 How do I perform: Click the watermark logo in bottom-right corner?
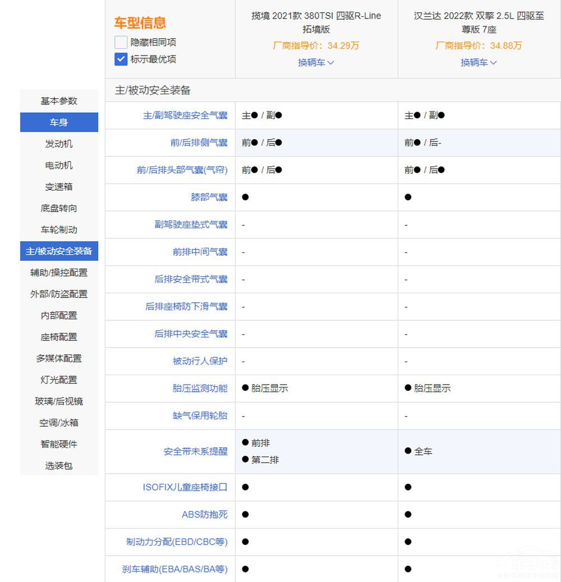(527, 563)
